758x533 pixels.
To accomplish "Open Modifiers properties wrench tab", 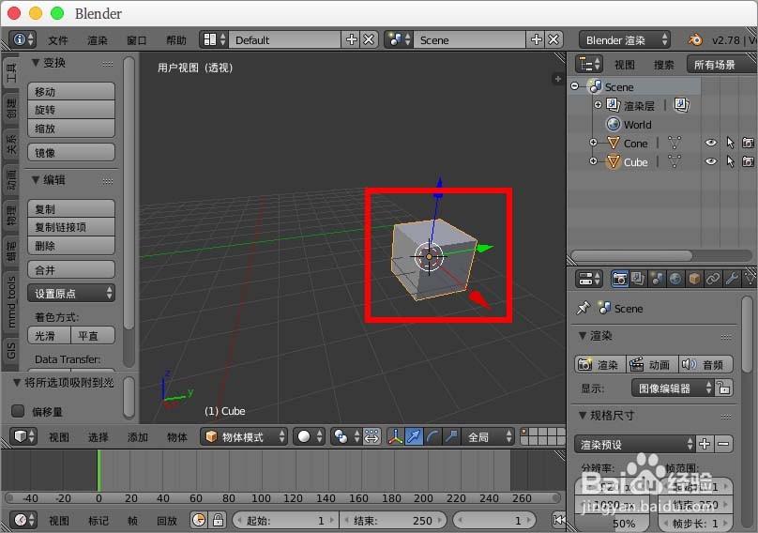I will [x=732, y=279].
